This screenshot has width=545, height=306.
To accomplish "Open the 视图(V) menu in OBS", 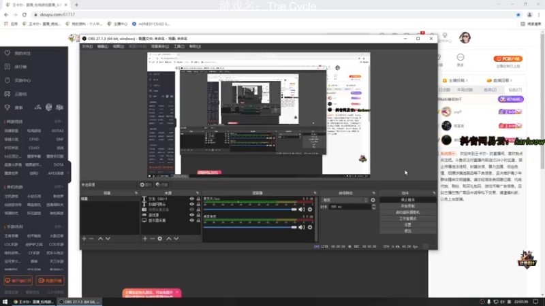I will click(x=118, y=46).
